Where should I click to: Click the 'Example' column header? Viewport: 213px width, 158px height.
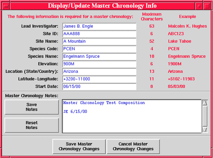(x=187, y=17)
